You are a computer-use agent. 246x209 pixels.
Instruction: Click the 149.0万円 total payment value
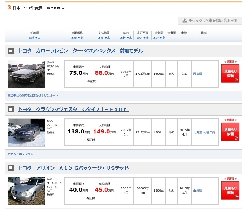pyautogui.click(x=104, y=132)
